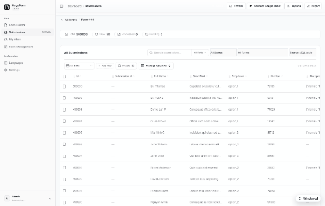Click the Add filter button
Image resolution: width=325 pixels, height=206 pixels.
coord(105,66)
